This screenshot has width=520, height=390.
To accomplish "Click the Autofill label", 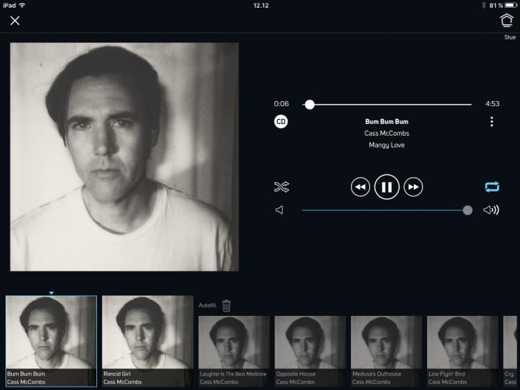I will pyautogui.click(x=207, y=305).
